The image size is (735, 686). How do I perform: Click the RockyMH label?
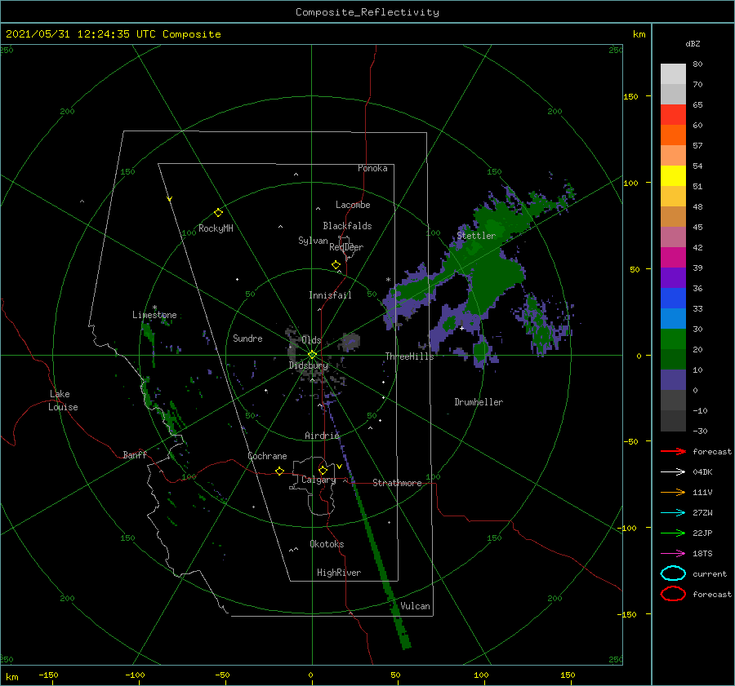(216, 228)
